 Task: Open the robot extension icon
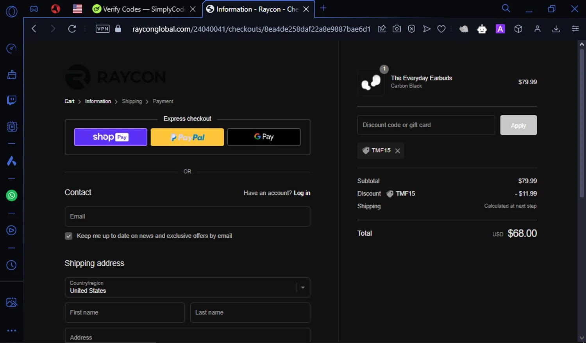pyautogui.click(x=482, y=28)
